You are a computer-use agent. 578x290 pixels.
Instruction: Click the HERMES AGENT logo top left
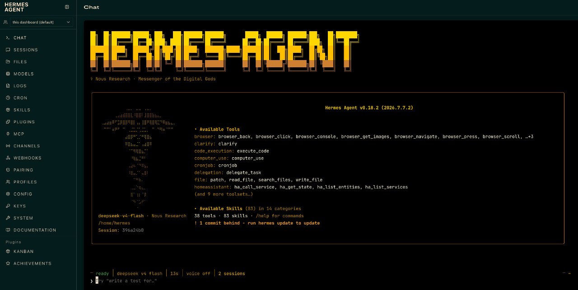[x=16, y=7]
